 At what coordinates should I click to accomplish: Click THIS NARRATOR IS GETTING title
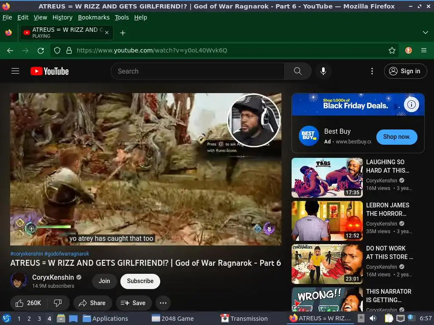pyautogui.click(x=389, y=295)
